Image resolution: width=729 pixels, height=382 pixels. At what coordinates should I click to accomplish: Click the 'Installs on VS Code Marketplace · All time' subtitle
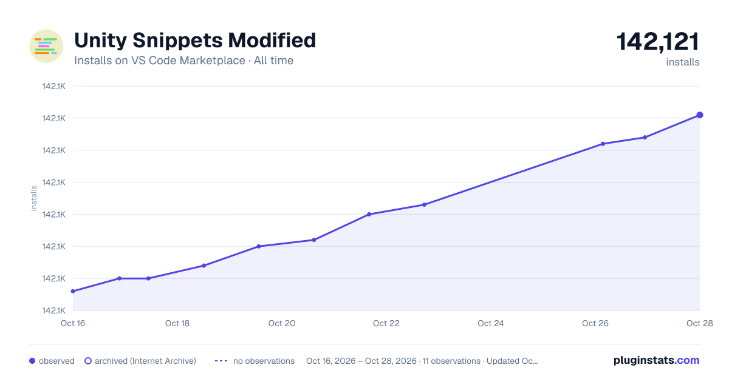[183, 61]
